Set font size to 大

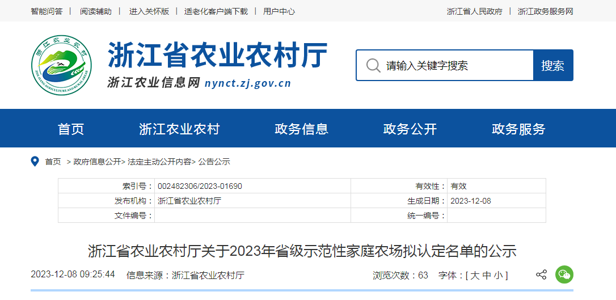pos(474,276)
